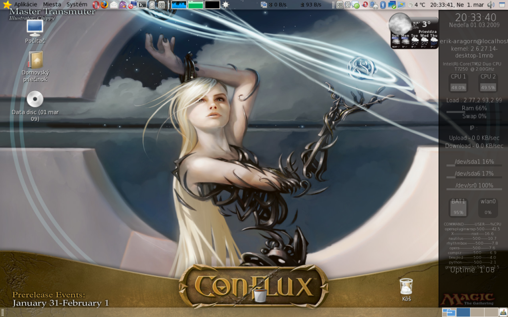Open the Počítač desktop icon
This screenshot has width=508, height=317.
pos(35,31)
